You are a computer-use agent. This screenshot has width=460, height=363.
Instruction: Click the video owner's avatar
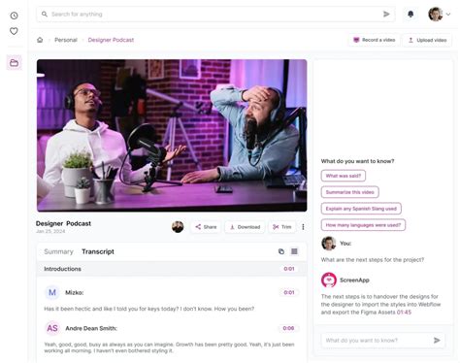tap(178, 227)
